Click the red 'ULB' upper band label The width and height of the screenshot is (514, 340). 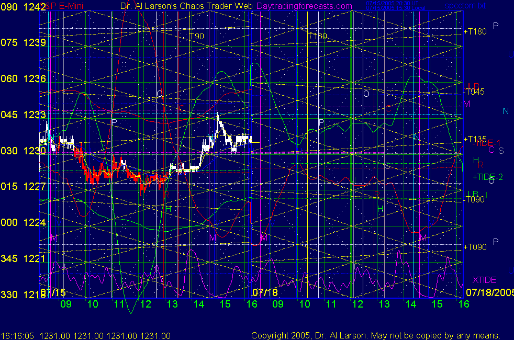tap(471, 86)
